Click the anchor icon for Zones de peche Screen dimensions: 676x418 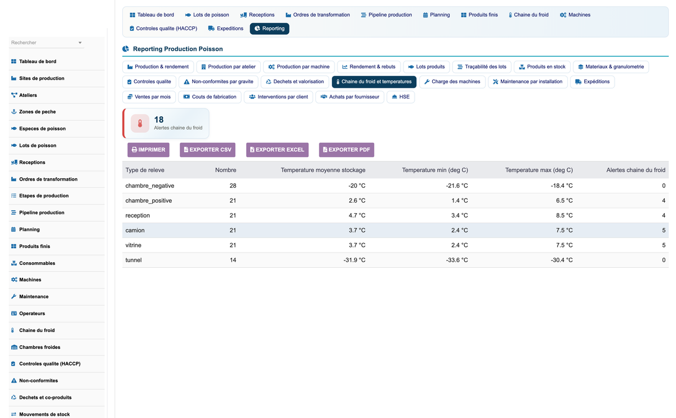point(14,112)
